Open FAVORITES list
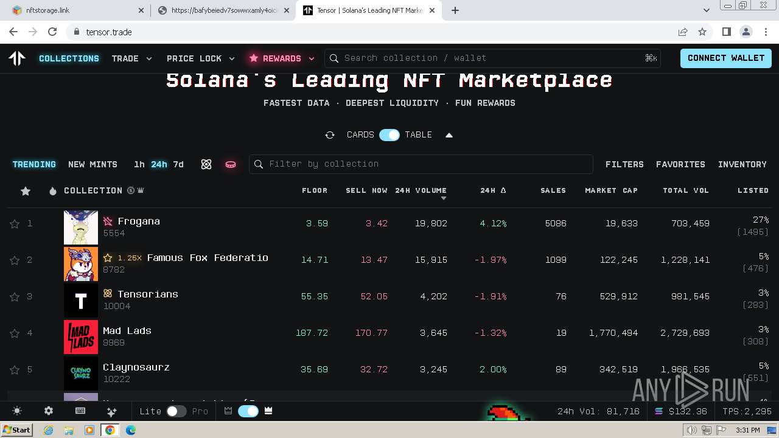The width and height of the screenshot is (779, 438). point(680,164)
